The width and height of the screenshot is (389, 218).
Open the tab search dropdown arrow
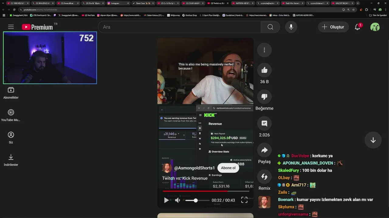pos(3,3)
